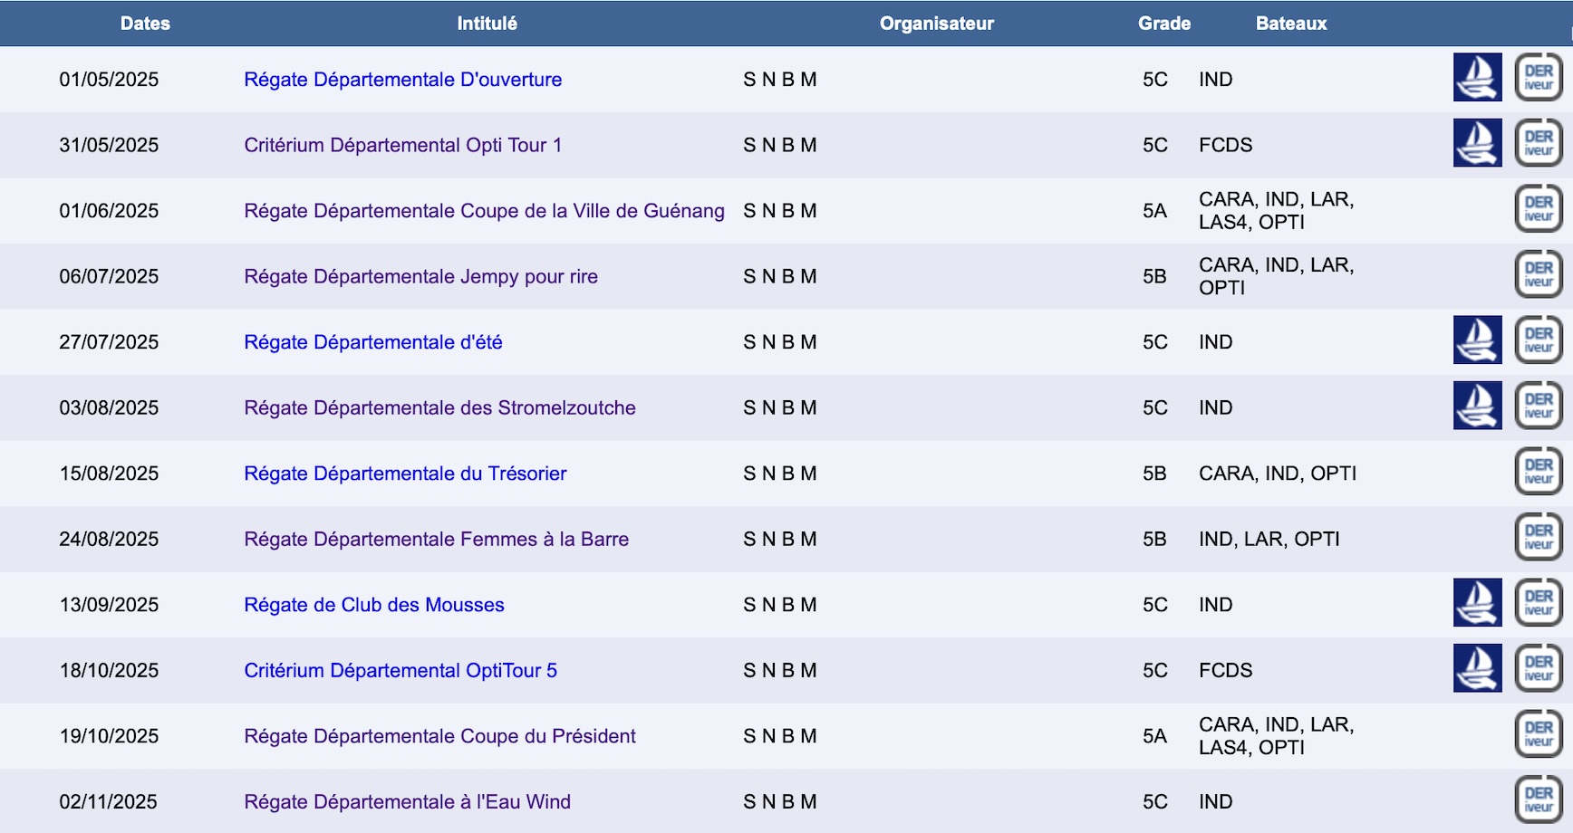The image size is (1573, 833).
Task: Click DERiveur icon for Club des Mousses row
Action: [1539, 602]
